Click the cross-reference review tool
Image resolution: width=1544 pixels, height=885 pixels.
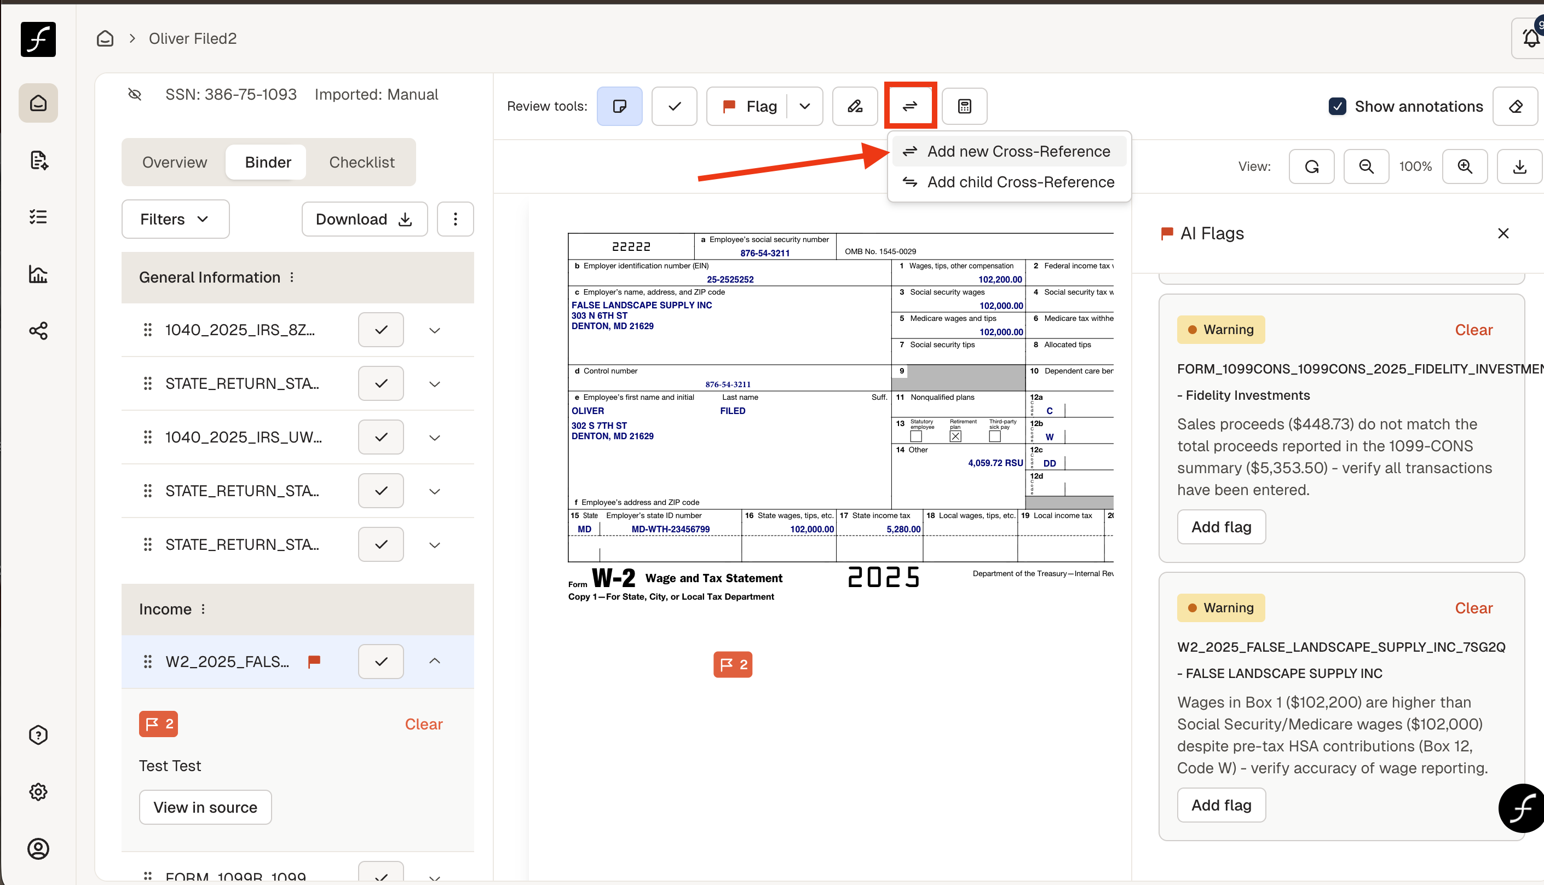pyautogui.click(x=909, y=106)
